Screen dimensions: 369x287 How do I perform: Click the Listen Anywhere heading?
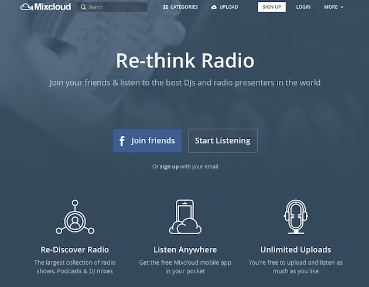[x=185, y=250]
